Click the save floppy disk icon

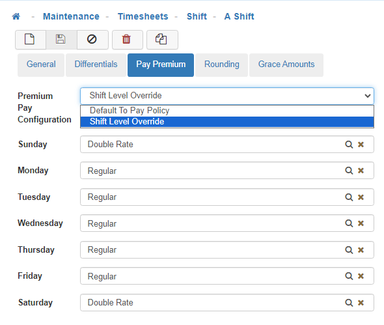(61, 40)
